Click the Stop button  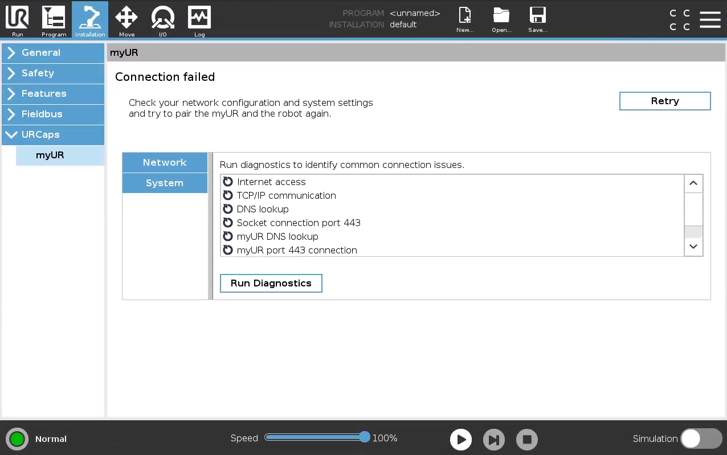pyautogui.click(x=527, y=439)
